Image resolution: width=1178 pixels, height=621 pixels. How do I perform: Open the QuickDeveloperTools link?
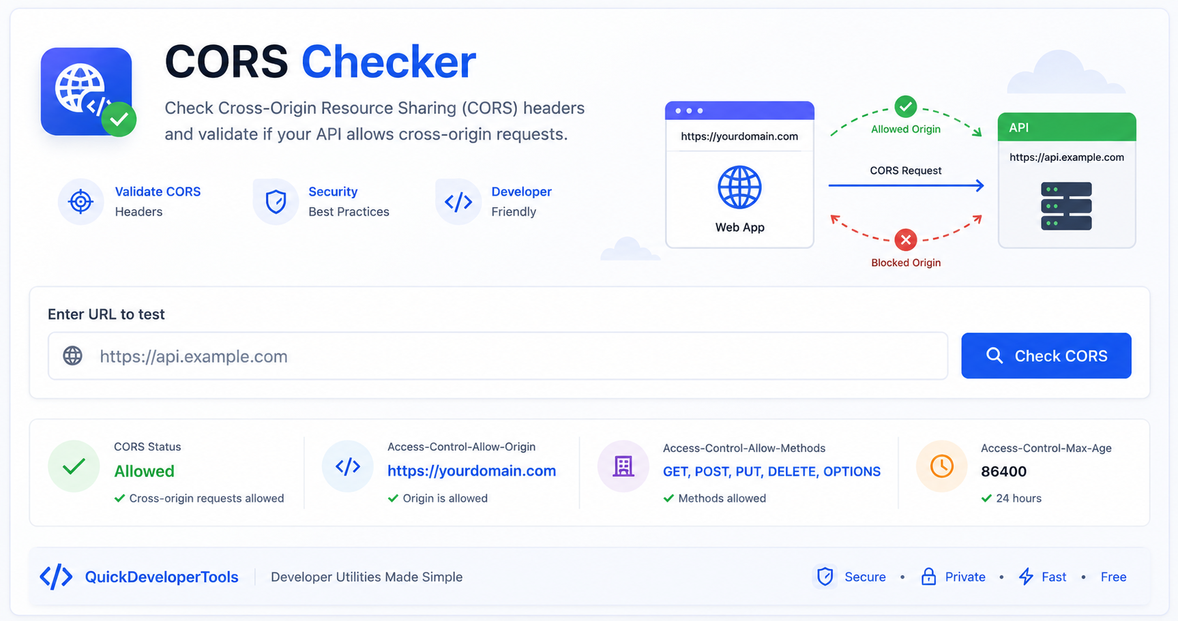point(162,577)
